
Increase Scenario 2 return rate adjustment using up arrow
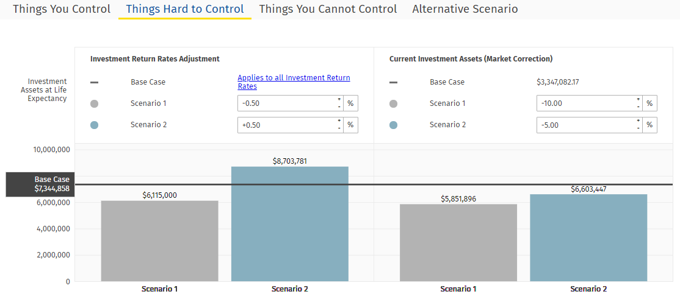click(x=339, y=121)
